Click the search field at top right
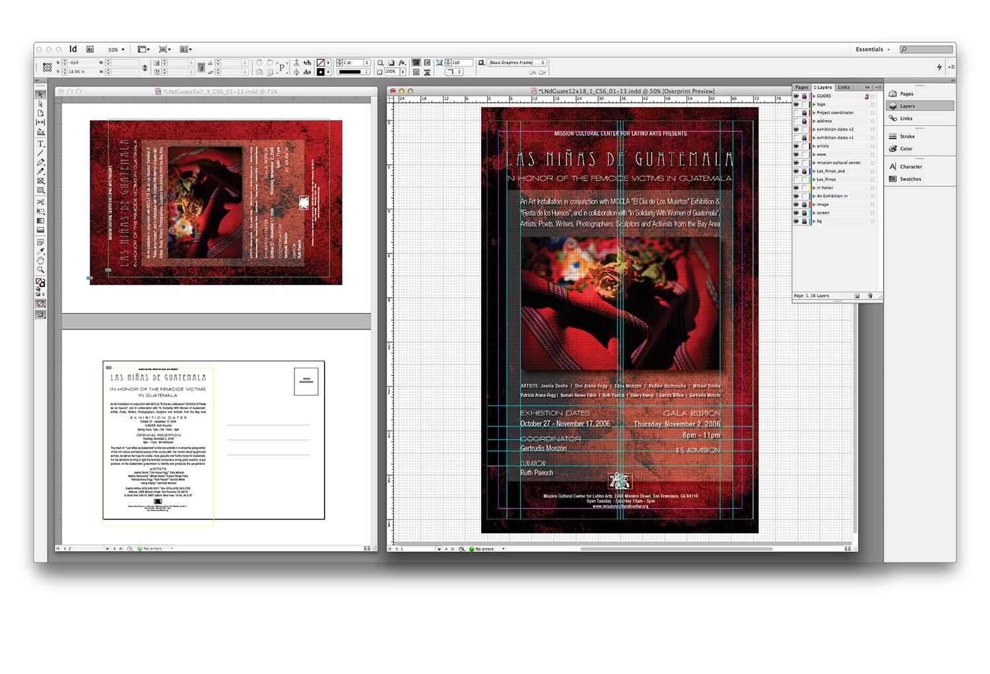Image resolution: width=990 pixels, height=674 pixels. [926, 50]
